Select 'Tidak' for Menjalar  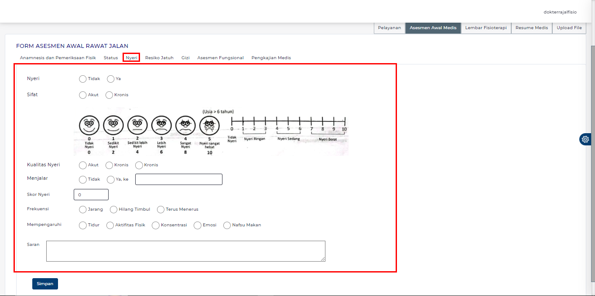coord(82,179)
